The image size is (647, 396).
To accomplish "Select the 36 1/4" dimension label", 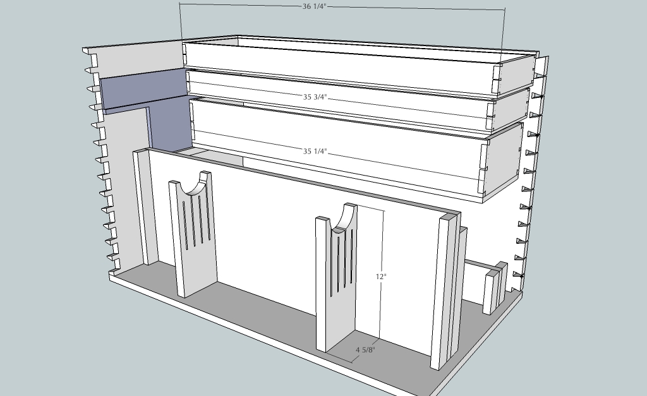I will coord(315,6).
